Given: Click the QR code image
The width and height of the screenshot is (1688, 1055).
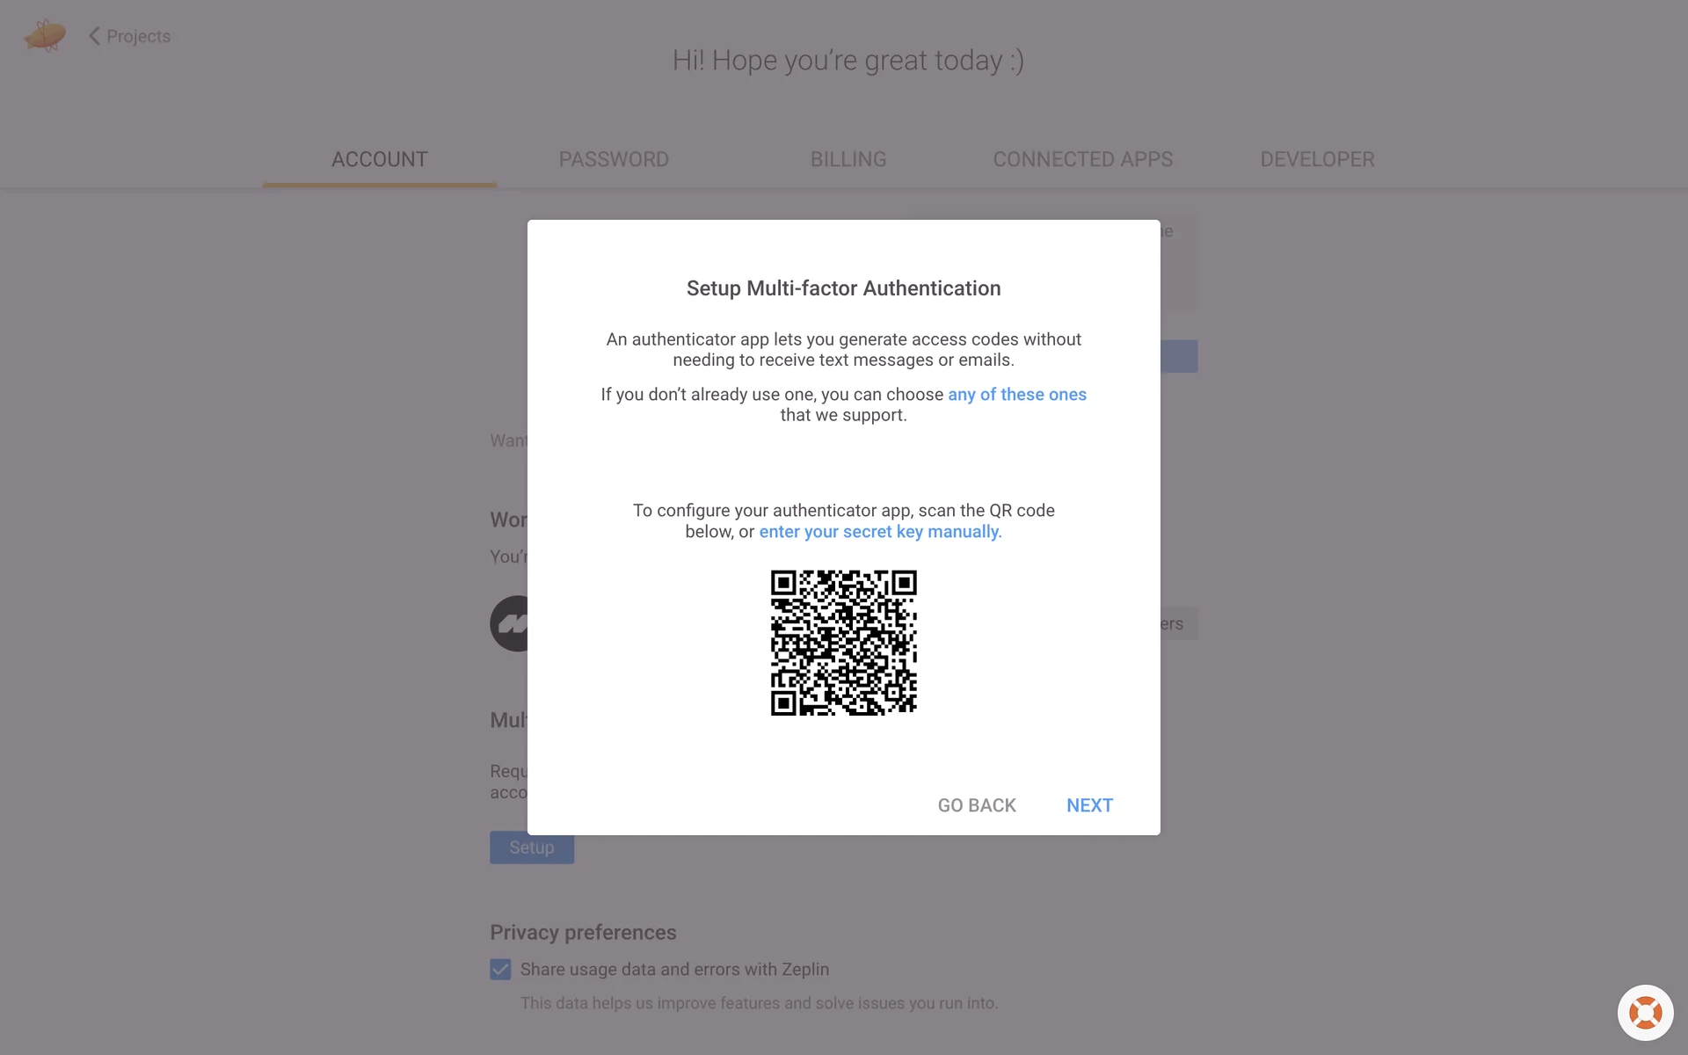Looking at the screenshot, I should pyautogui.click(x=843, y=643).
